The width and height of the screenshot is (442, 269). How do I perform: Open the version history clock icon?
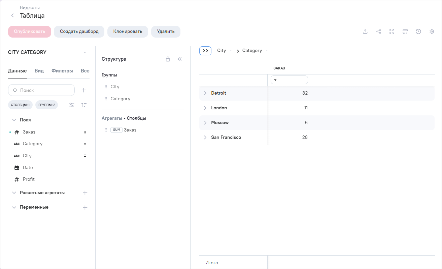point(418,32)
